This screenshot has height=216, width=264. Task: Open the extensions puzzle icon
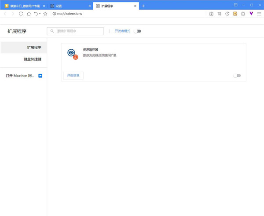coord(243,14)
